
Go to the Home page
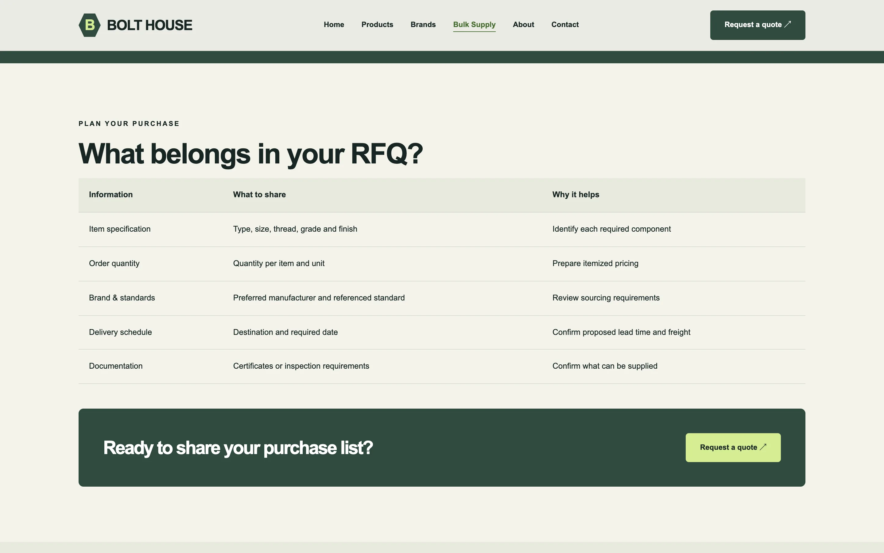tap(334, 25)
